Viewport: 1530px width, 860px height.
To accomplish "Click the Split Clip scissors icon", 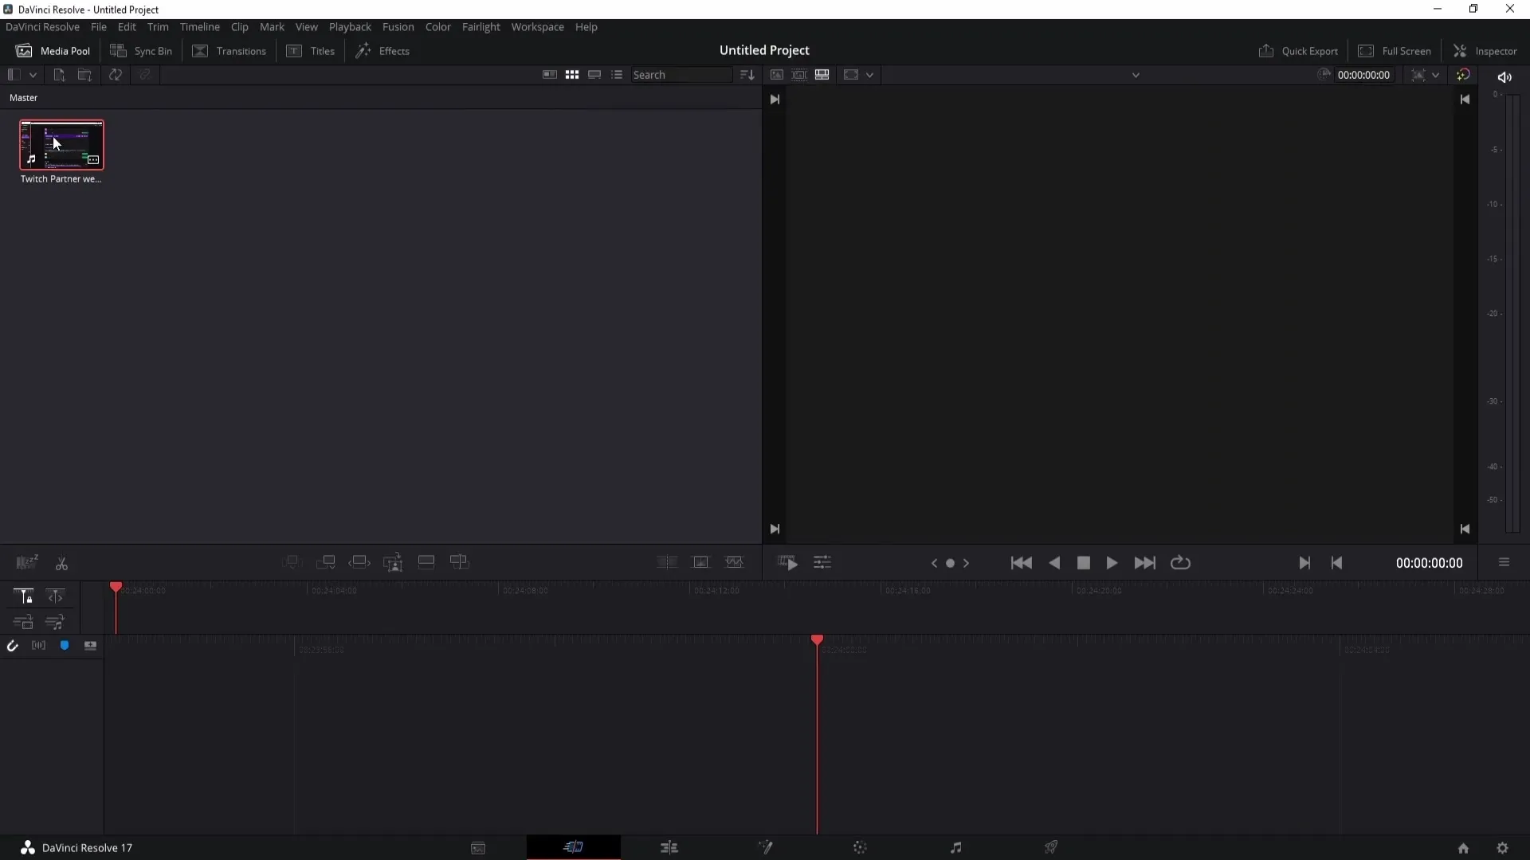I will (61, 564).
